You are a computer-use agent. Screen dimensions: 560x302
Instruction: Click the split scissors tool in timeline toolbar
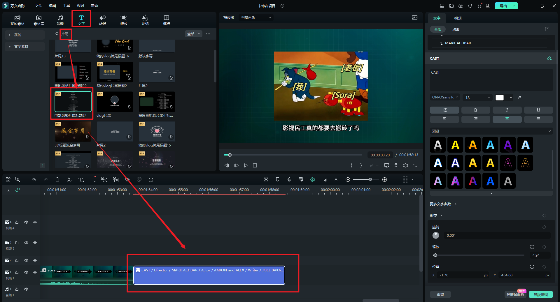(x=69, y=179)
